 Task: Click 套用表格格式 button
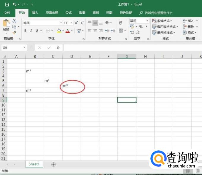(165, 27)
